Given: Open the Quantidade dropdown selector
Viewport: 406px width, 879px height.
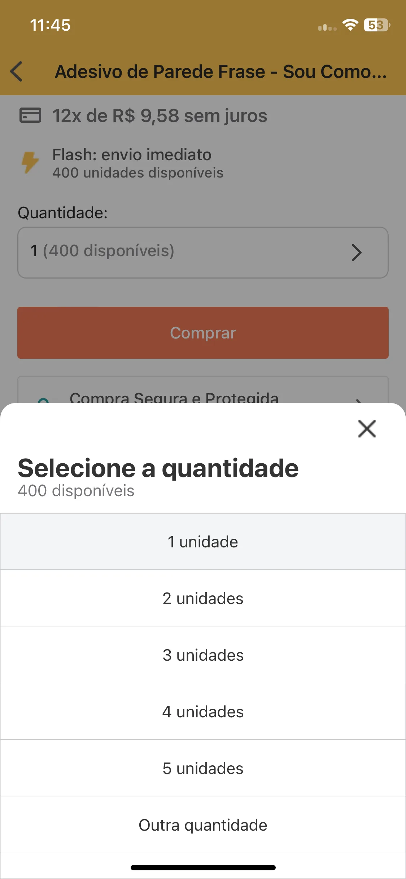Looking at the screenshot, I should 203,253.
